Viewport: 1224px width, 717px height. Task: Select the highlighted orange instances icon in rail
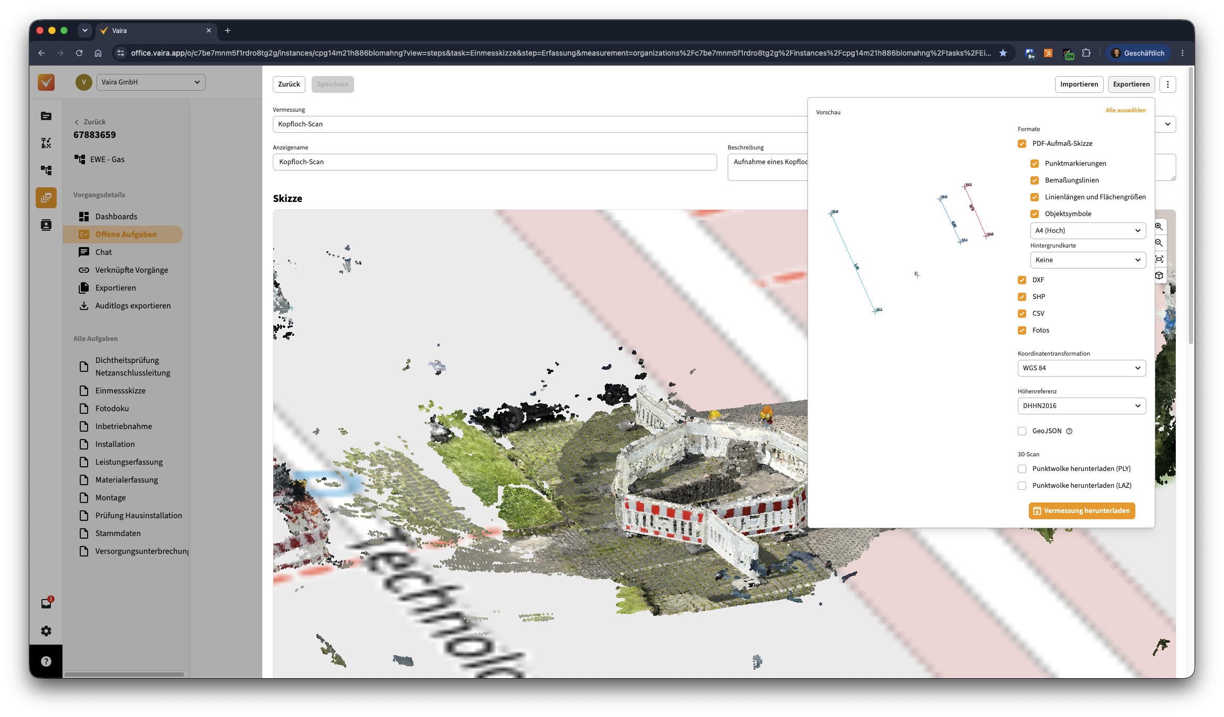click(x=46, y=198)
